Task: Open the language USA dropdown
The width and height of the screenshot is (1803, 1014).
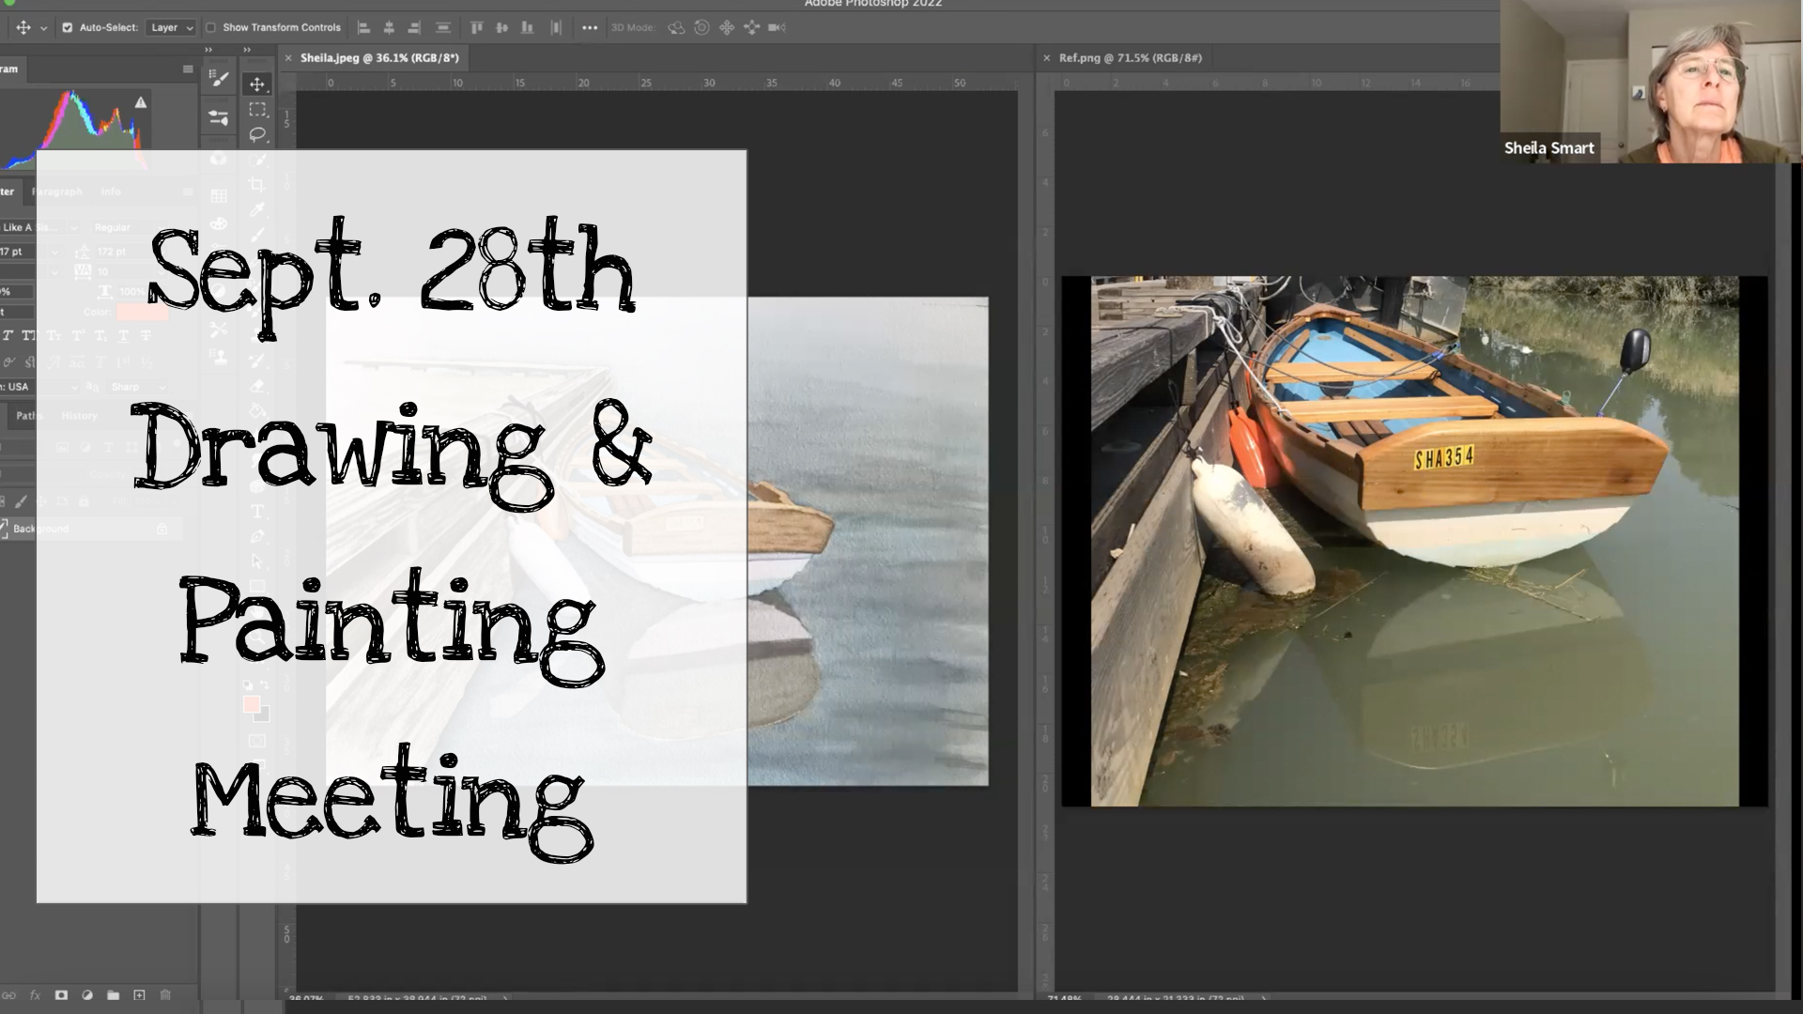Action: (40, 387)
